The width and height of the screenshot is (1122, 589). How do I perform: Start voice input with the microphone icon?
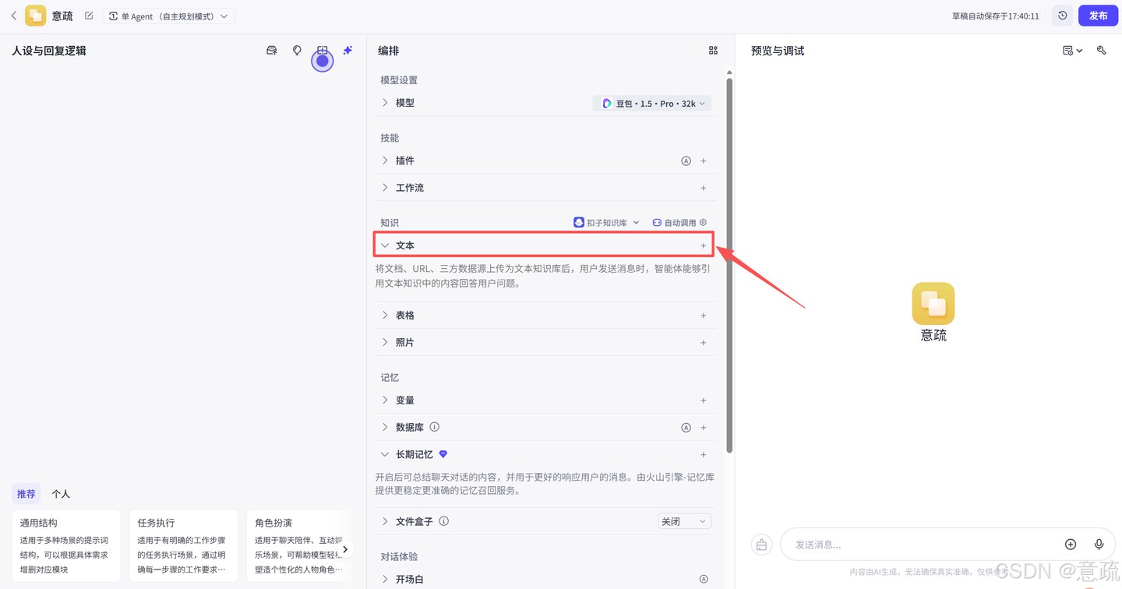[1099, 545]
